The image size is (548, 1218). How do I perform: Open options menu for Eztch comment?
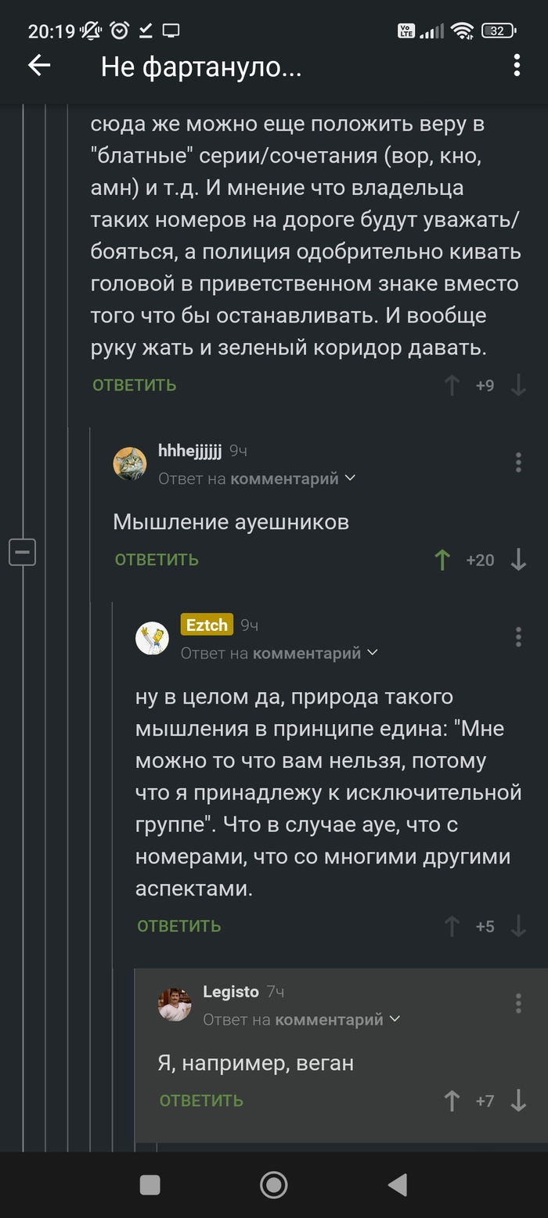pyautogui.click(x=518, y=637)
